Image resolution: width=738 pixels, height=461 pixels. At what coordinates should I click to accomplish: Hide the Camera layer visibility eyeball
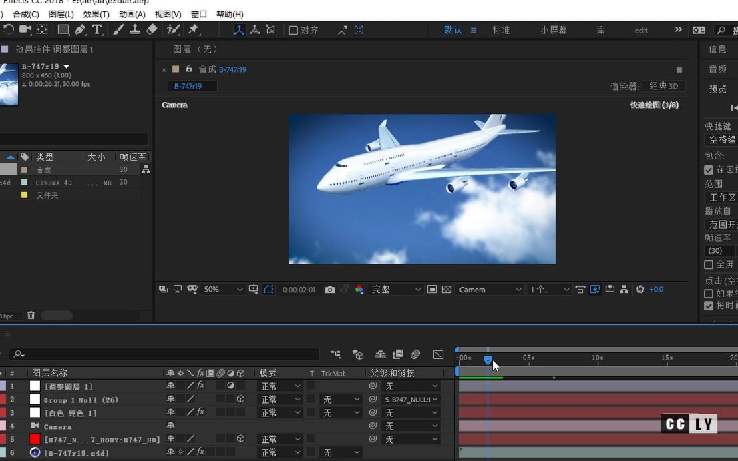[x=3, y=426]
